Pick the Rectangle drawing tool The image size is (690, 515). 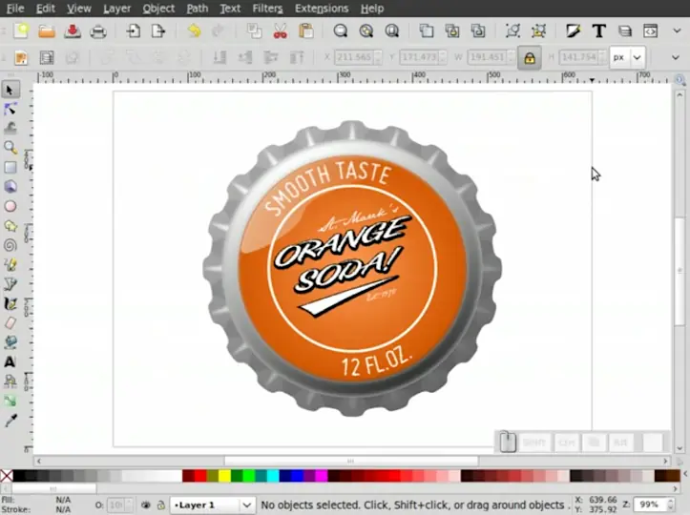[x=10, y=168]
